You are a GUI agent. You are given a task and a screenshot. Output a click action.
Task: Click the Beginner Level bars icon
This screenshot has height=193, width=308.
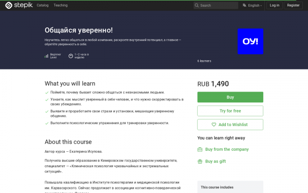(x=46, y=56)
